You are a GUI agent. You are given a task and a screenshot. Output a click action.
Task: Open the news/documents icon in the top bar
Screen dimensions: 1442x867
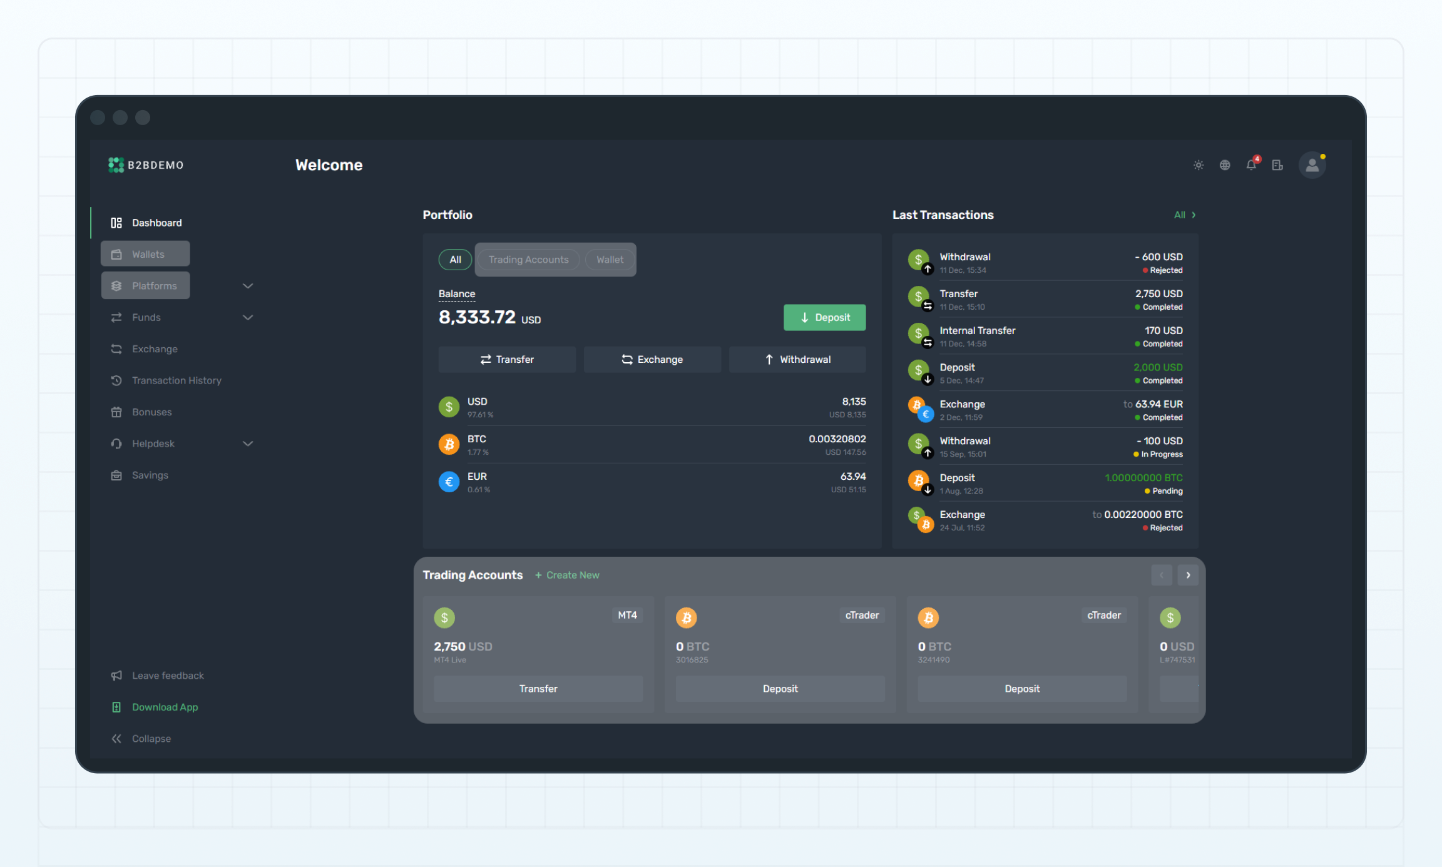1277,165
